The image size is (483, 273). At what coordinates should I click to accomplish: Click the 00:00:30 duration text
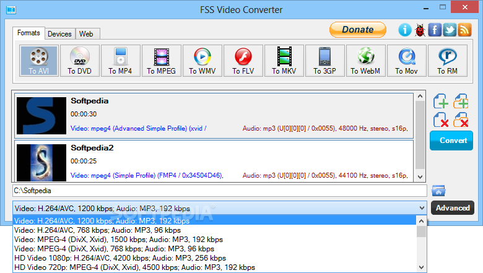click(84, 114)
